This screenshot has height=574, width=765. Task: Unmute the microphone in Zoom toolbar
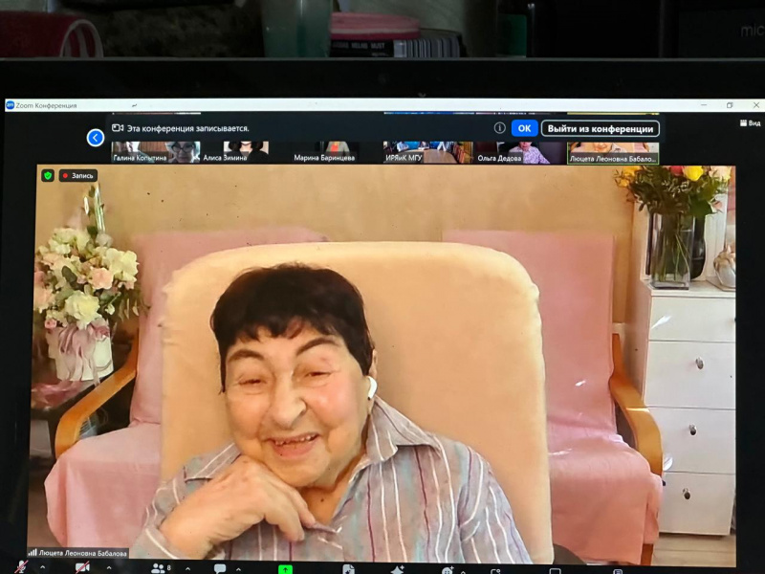[21, 567]
